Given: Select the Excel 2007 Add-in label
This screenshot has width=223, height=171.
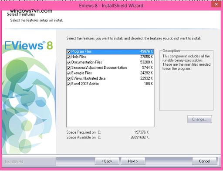Looking at the screenshot, I should coord(85,84).
